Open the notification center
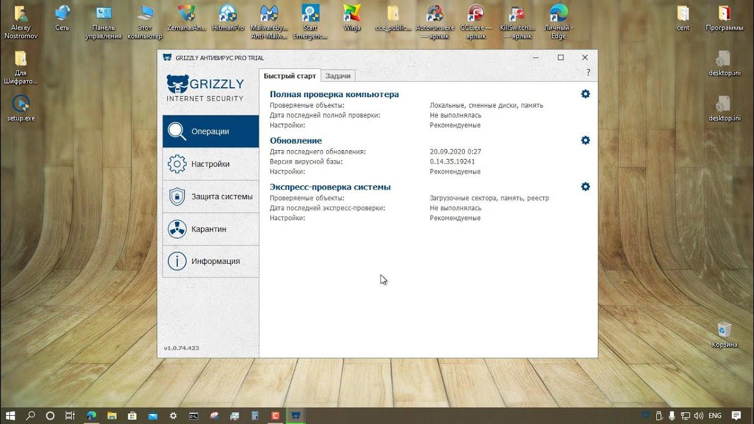 tap(736, 415)
